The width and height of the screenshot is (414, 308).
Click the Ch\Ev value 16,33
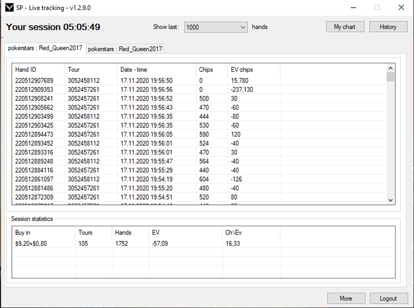pyautogui.click(x=232, y=243)
